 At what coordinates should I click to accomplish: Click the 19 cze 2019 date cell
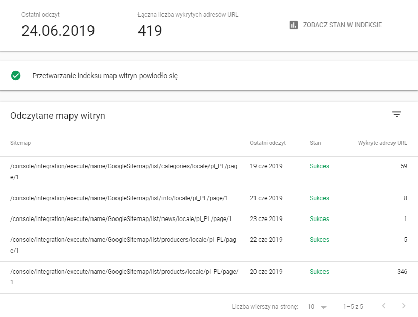pyautogui.click(x=266, y=166)
